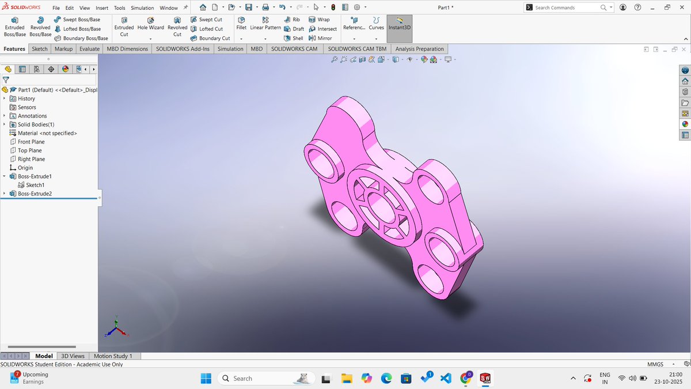Activate the Revolved Cut tool

(x=177, y=27)
